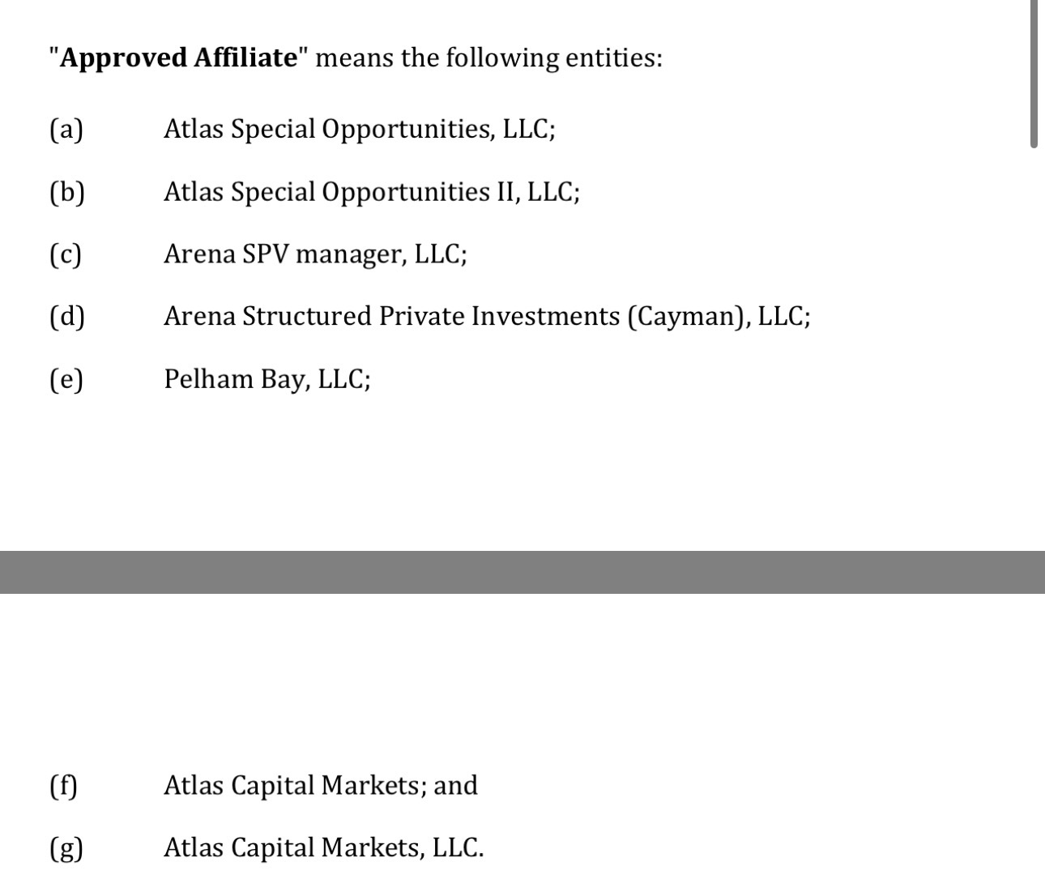Click "Atlas Special Opportunities, LLC;" line
The height and width of the screenshot is (896, 1045).
[x=359, y=130]
